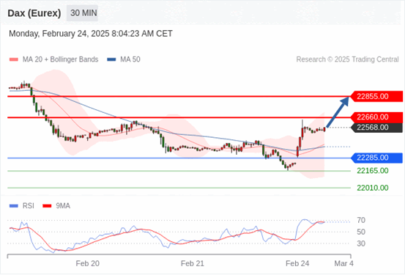405x275 pixels.
Task: Click the 22855.00 resistance price tag
Action: click(376, 97)
